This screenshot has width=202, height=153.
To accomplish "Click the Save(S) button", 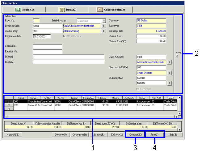I will (x=154, y=135).
